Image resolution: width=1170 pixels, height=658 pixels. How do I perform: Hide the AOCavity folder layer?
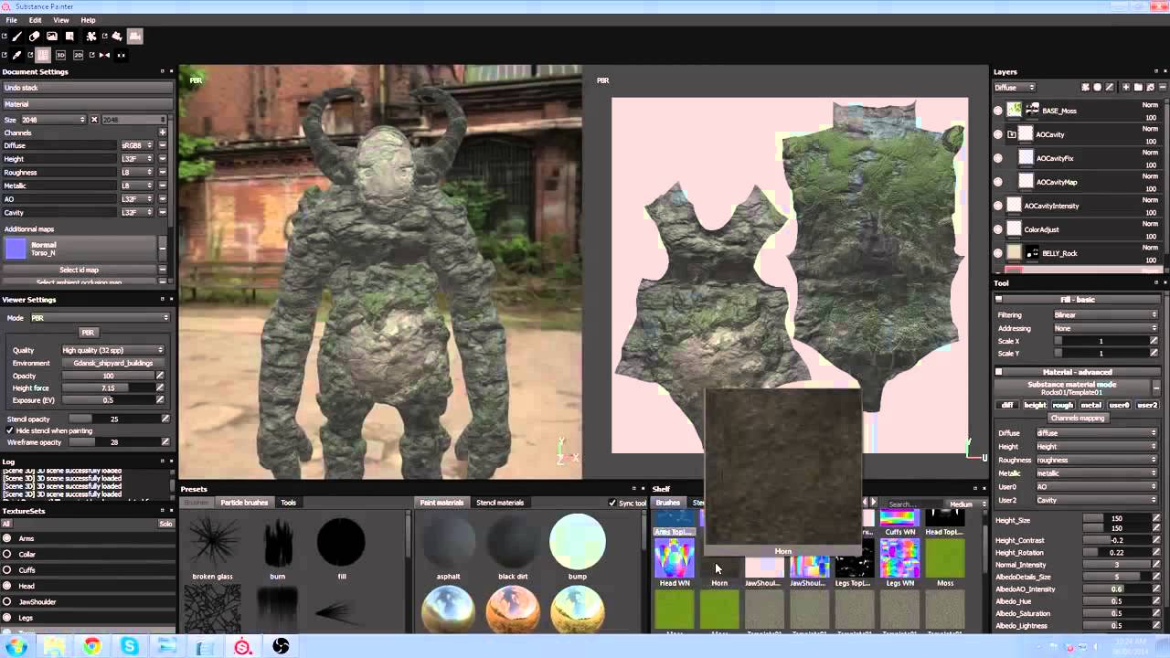[x=997, y=134]
